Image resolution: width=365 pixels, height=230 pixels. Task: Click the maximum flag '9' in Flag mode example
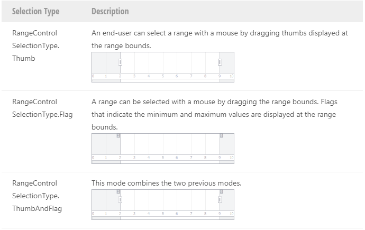[x=222, y=136]
